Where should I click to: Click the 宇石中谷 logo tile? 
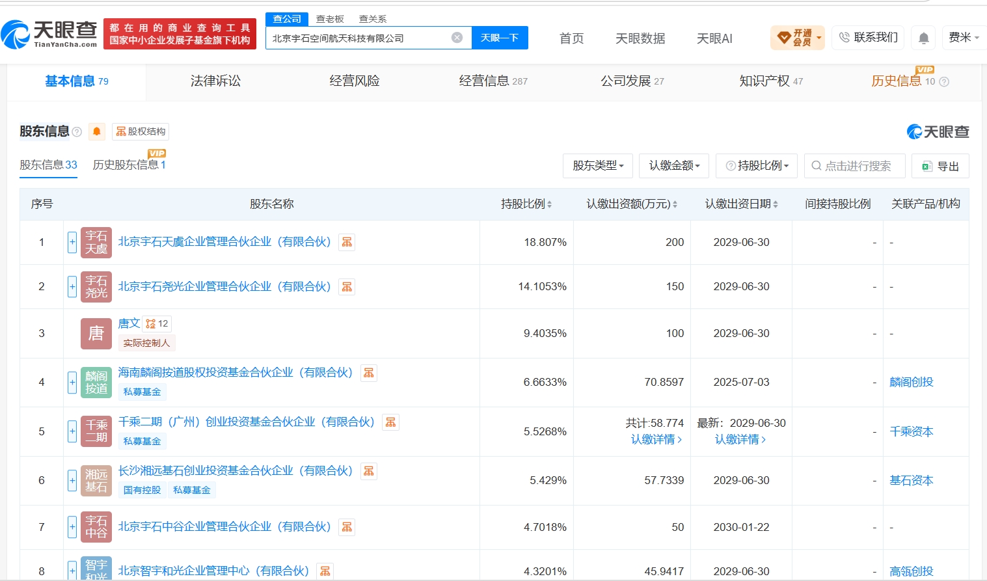pyautogui.click(x=96, y=527)
